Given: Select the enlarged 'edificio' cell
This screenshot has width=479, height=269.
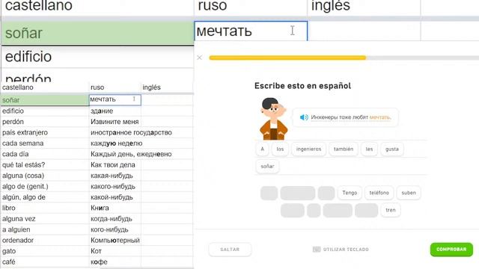Looking at the screenshot, I should pos(97,57).
